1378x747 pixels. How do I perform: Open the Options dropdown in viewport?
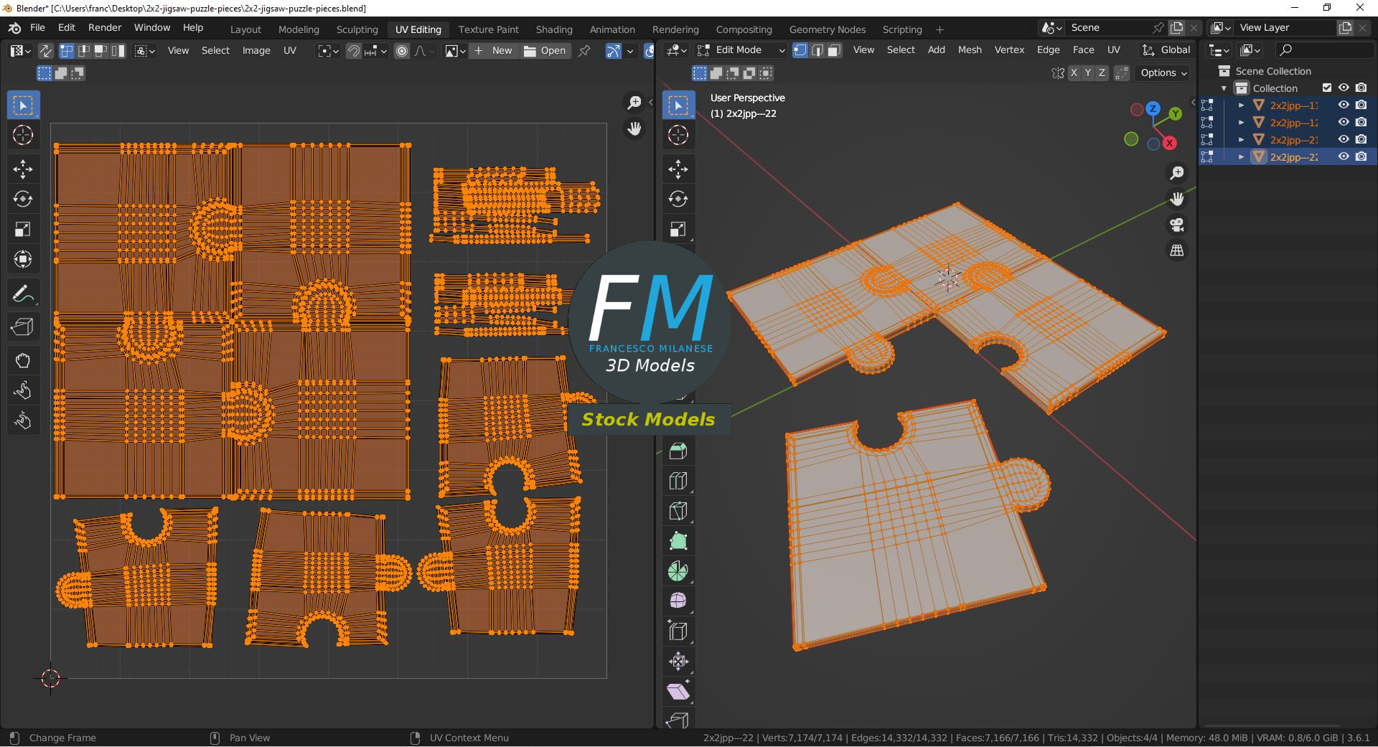point(1163,72)
